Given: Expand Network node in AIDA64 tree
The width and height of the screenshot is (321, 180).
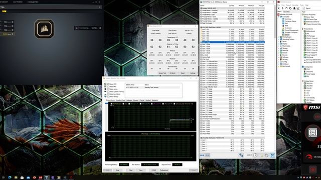Looking at the screenshot, I should tap(278, 50).
